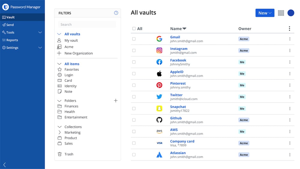Image resolution: width=300 pixels, height=169 pixels.
Task: Click the New Organization link
Action: (x=78, y=53)
